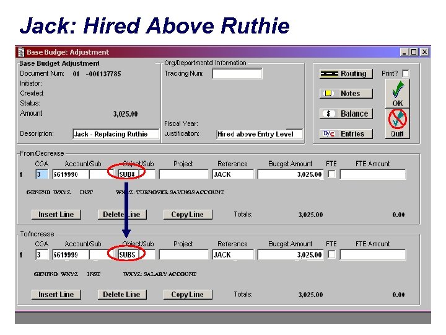Click the Reference field JACK in From/Decrease
The width and height of the screenshot is (446, 335).
pos(233,174)
